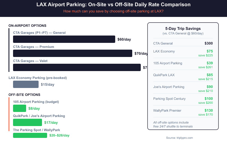
Task: Click the CTA General $300 total
Action: [209, 43]
